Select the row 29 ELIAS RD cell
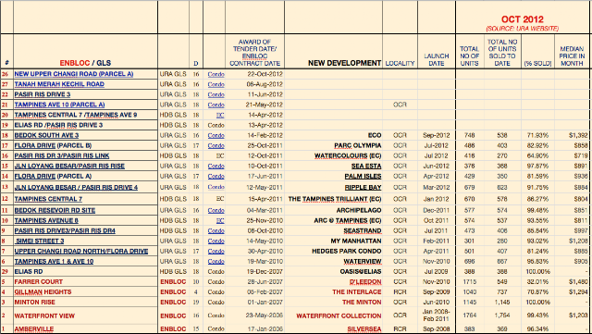592x334 pixels. (29, 272)
